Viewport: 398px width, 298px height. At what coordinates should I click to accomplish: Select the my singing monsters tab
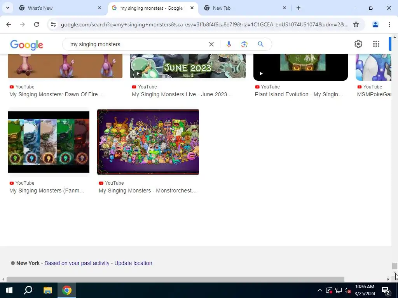coord(153,8)
